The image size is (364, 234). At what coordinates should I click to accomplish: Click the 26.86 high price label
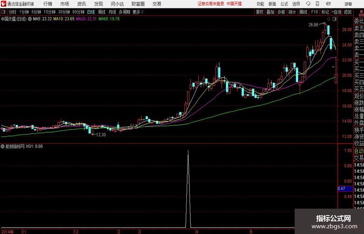tap(313, 25)
